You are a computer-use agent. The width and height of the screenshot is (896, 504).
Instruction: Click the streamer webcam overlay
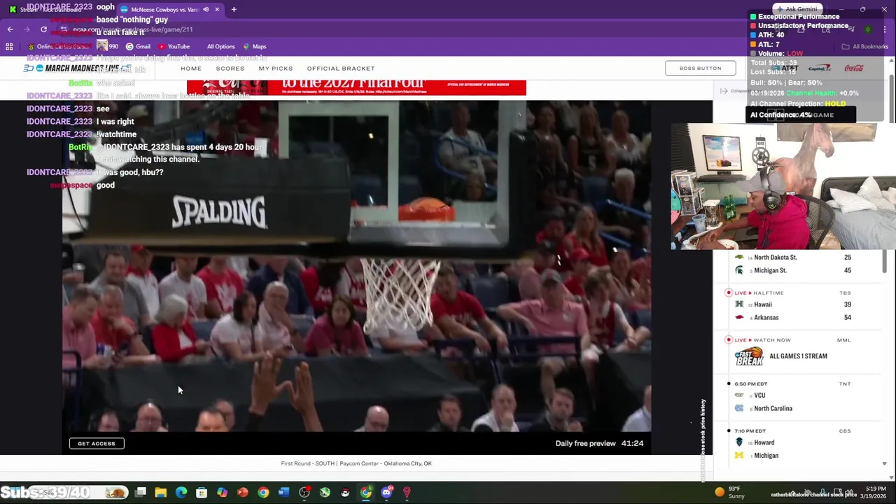point(783,186)
